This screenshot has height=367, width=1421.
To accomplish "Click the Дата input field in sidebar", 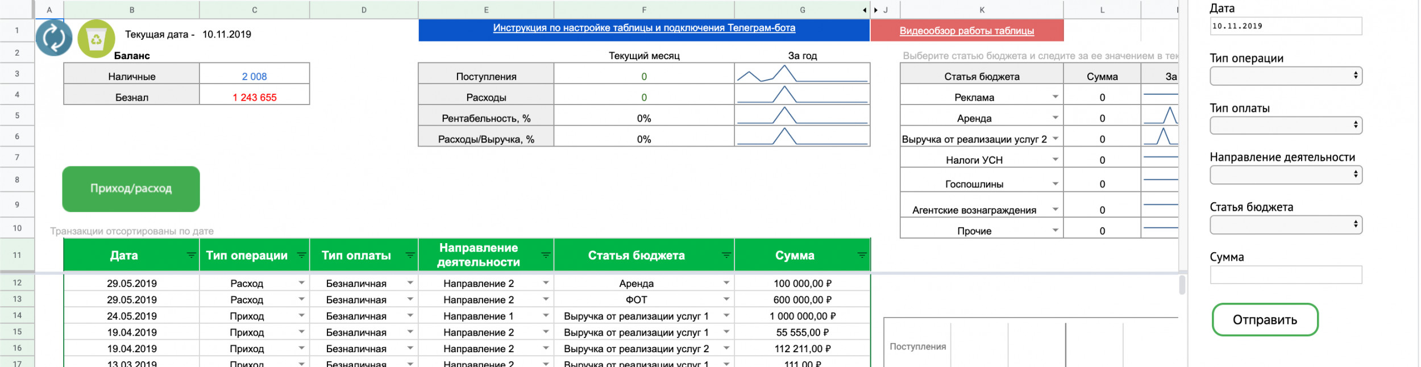I will click(1286, 26).
